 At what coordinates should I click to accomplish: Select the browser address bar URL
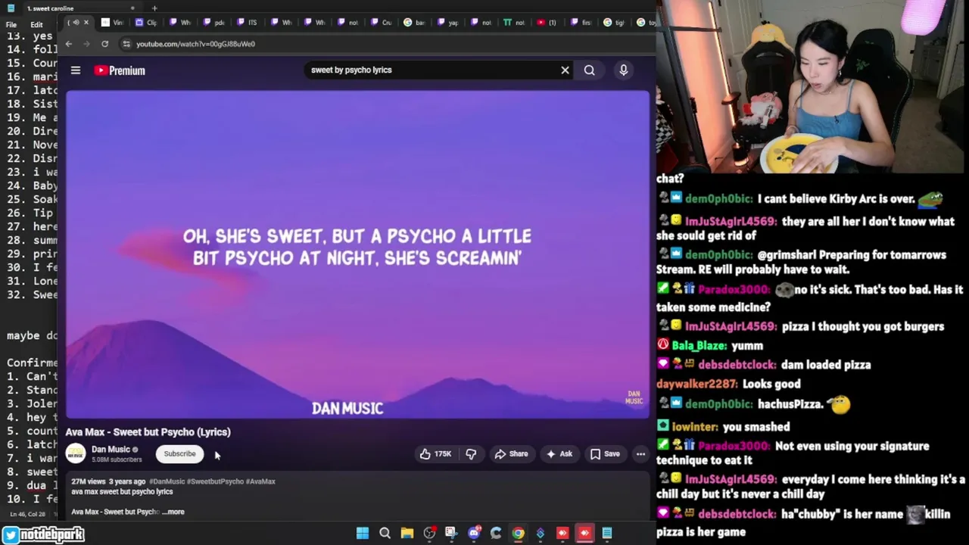[x=195, y=44]
